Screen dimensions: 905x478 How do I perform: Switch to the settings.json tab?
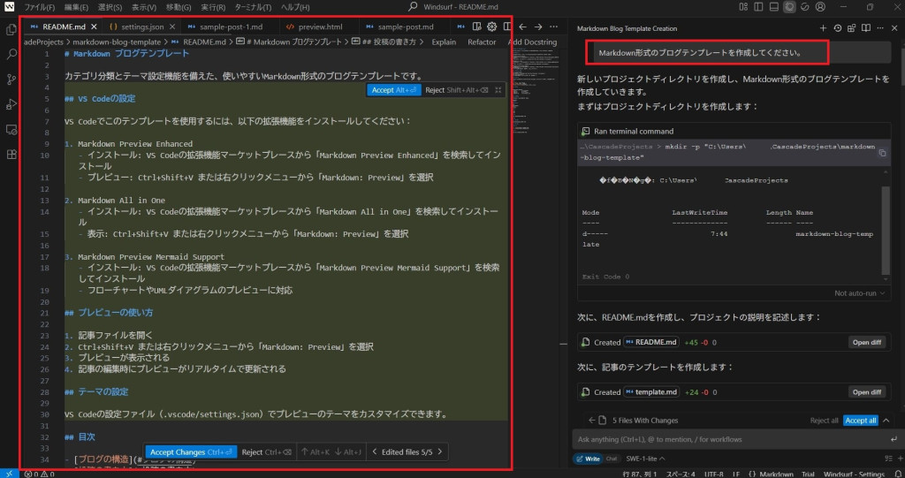(142, 27)
